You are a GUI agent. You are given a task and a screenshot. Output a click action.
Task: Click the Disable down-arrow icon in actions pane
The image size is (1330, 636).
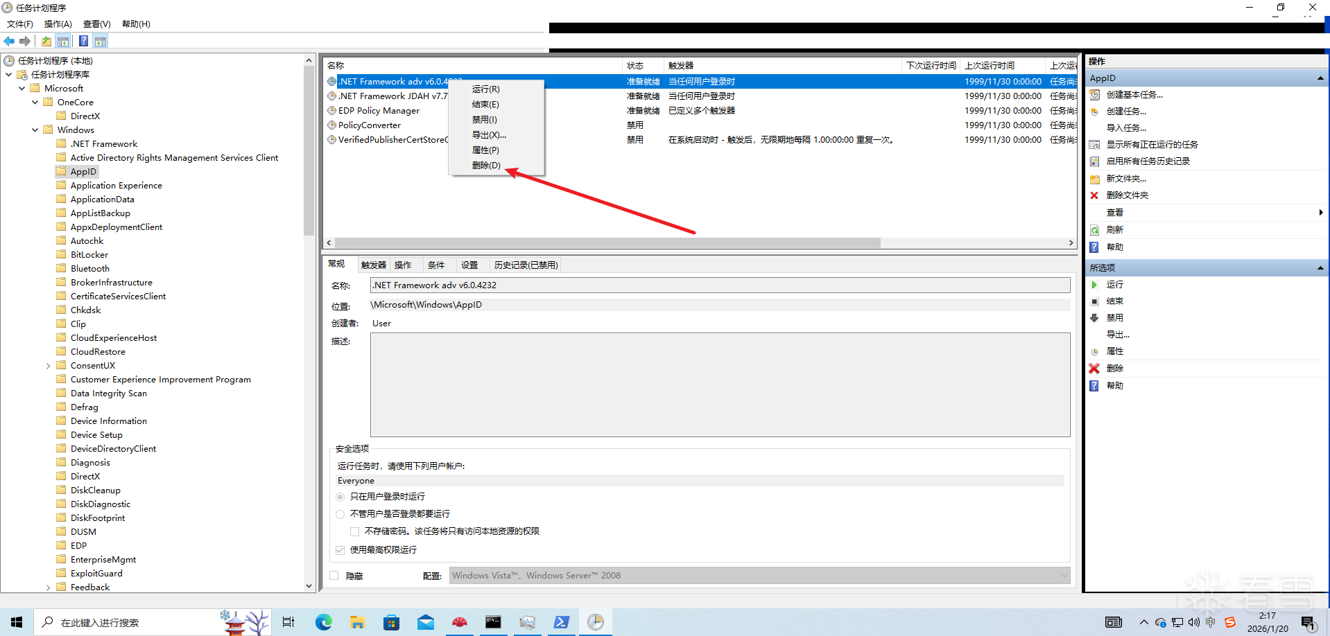(x=1094, y=318)
